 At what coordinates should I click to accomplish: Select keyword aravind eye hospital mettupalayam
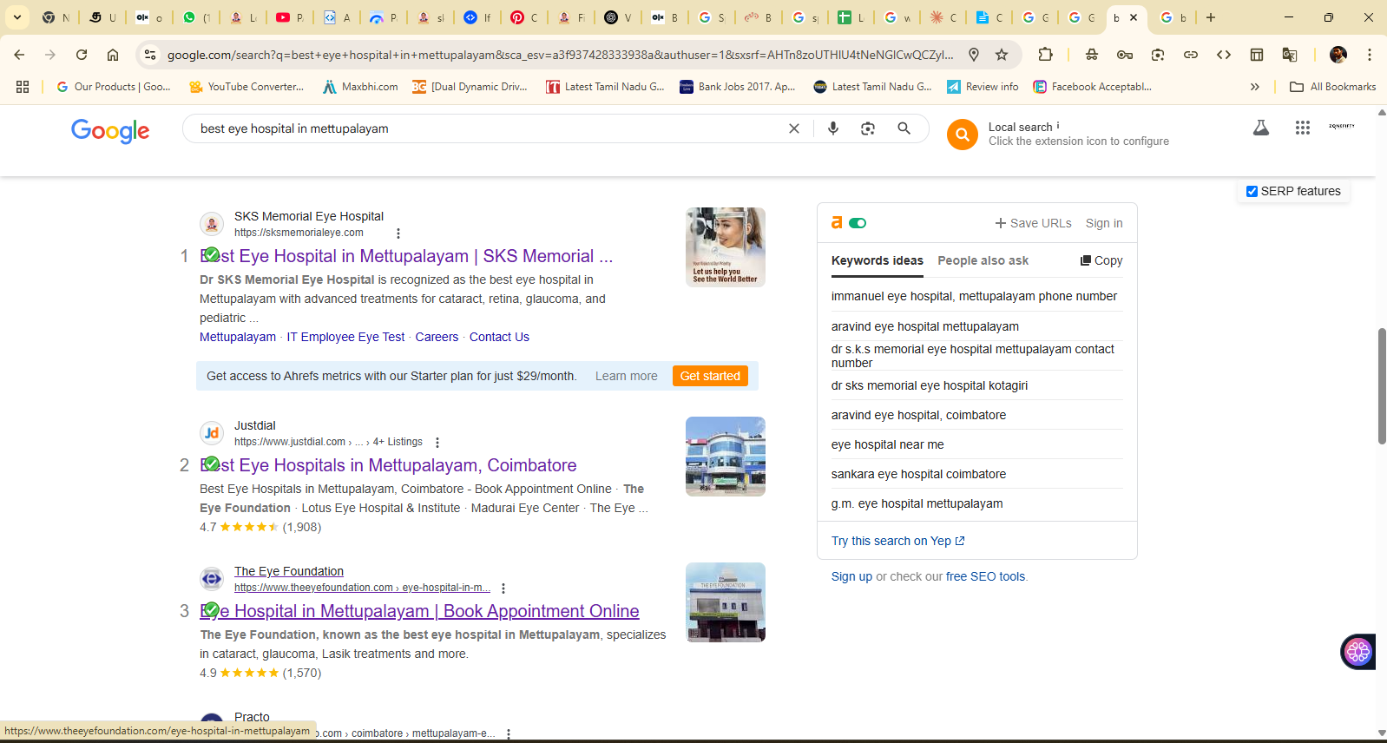tap(925, 326)
